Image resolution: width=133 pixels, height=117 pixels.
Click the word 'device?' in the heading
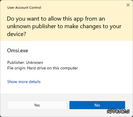pyautogui.click(x=17, y=34)
